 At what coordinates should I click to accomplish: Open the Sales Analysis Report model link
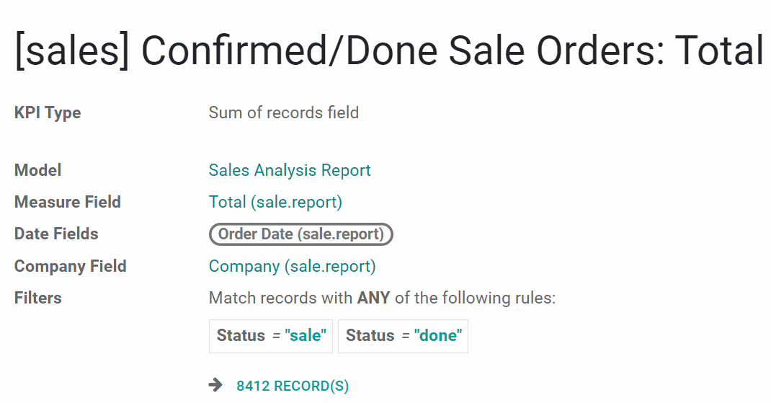coord(290,170)
